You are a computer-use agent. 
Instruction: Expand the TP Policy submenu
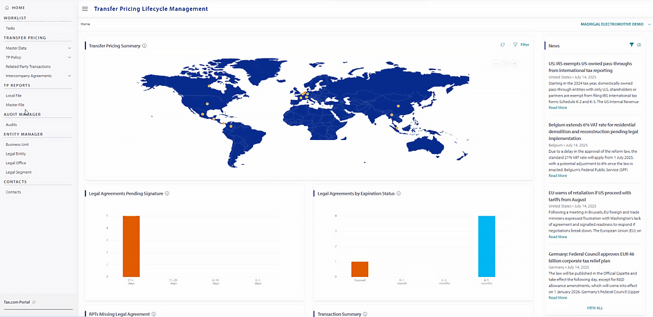click(x=70, y=57)
